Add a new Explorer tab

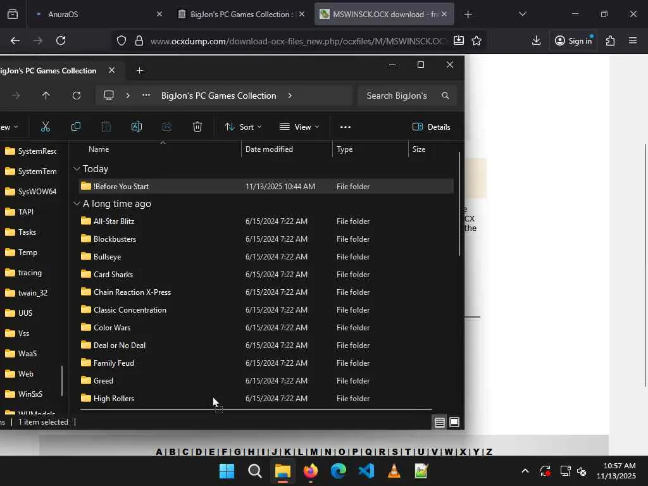[x=140, y=71]
